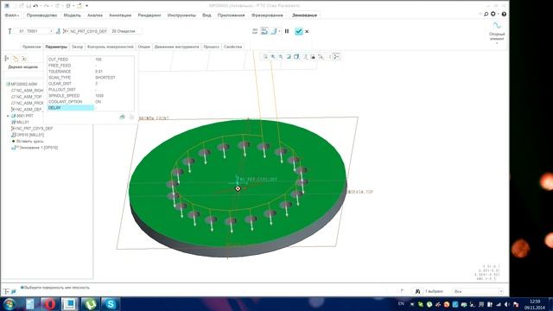Viewport: 553px width, 311px height.
Task: Open the tool selection dropdown 01 T0001
Action: click(35, 31)
